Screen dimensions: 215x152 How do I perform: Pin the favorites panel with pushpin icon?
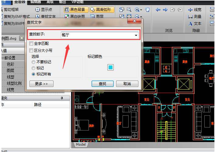pyautogui.click(x=62, y=98)
